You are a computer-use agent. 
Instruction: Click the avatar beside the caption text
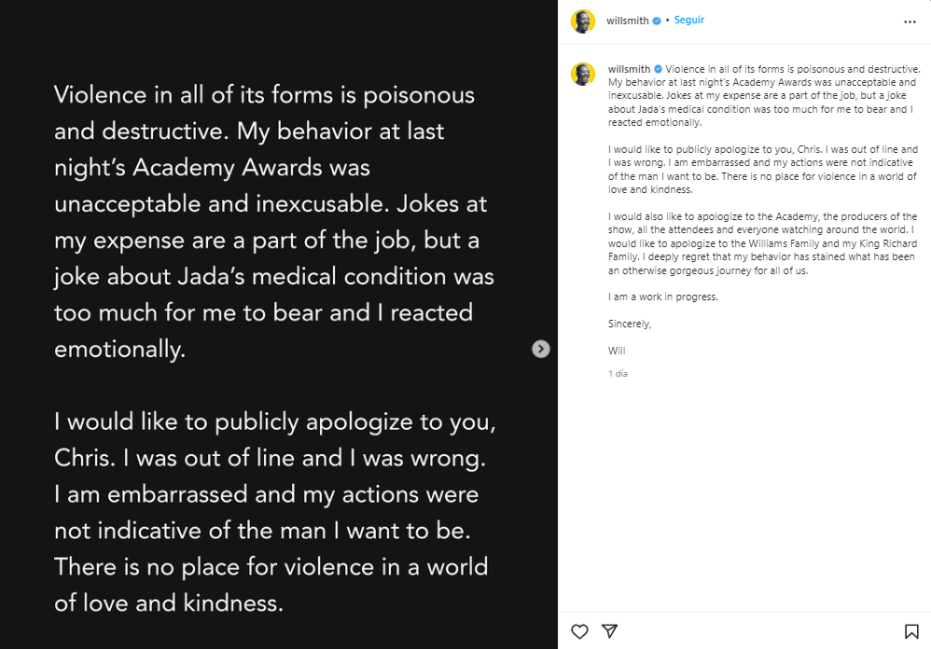[583, 75]
